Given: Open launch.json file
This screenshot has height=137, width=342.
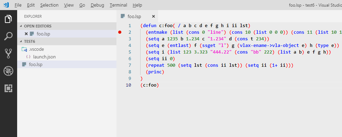Looking at the screenshot, I should [67, 57].
